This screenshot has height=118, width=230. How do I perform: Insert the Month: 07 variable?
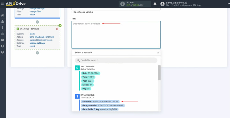(x=87, y=85)
